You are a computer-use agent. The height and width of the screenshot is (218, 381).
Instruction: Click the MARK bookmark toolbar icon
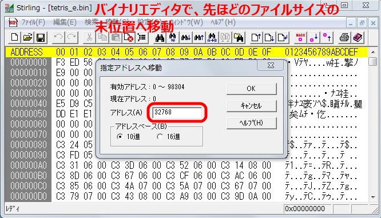[x=300, y=37]
